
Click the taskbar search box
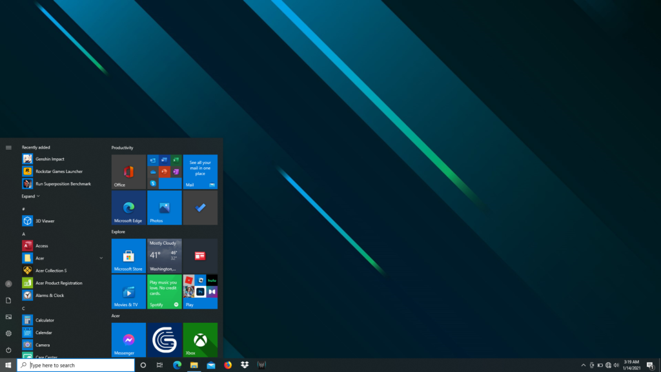coord(76,366)
